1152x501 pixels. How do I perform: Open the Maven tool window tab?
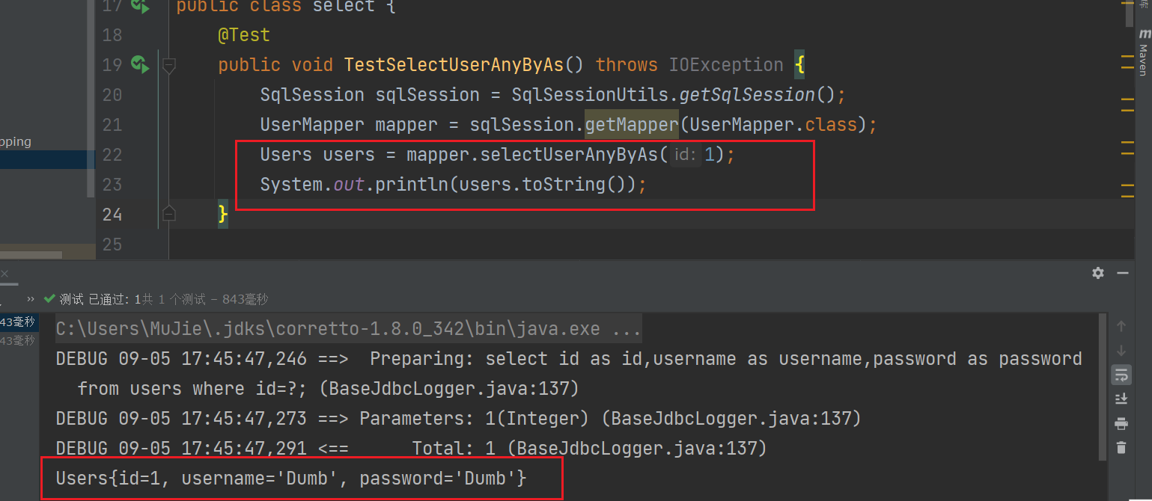[x=1144, y=52]
